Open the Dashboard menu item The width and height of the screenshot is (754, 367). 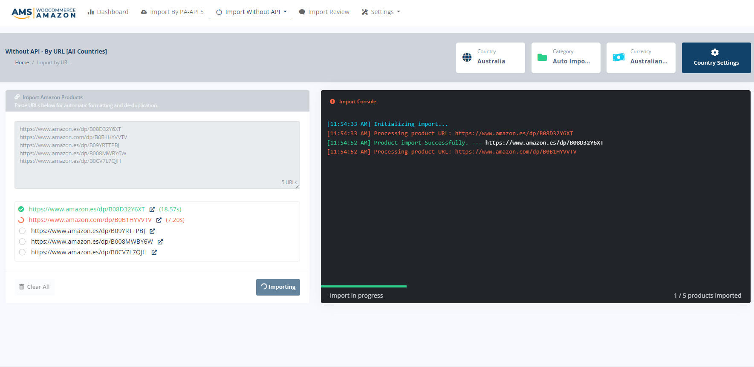click(x=108, y=12)
